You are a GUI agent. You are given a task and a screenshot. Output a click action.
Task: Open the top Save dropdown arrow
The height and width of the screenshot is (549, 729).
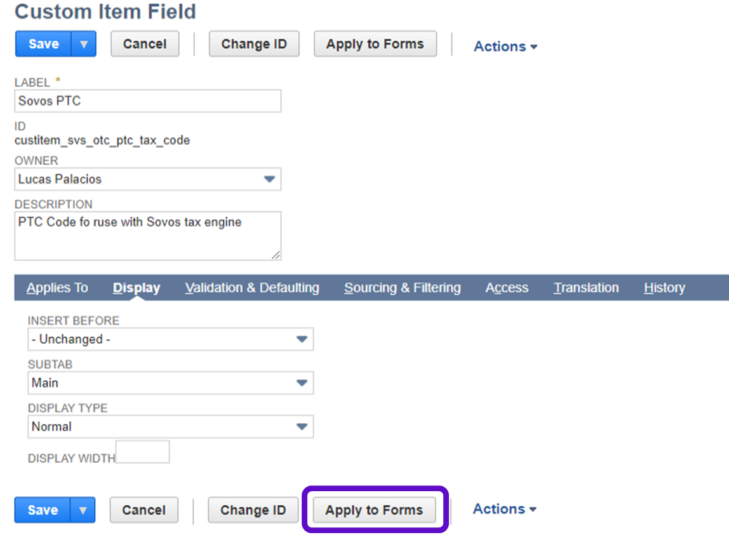[x=84, y=44]
